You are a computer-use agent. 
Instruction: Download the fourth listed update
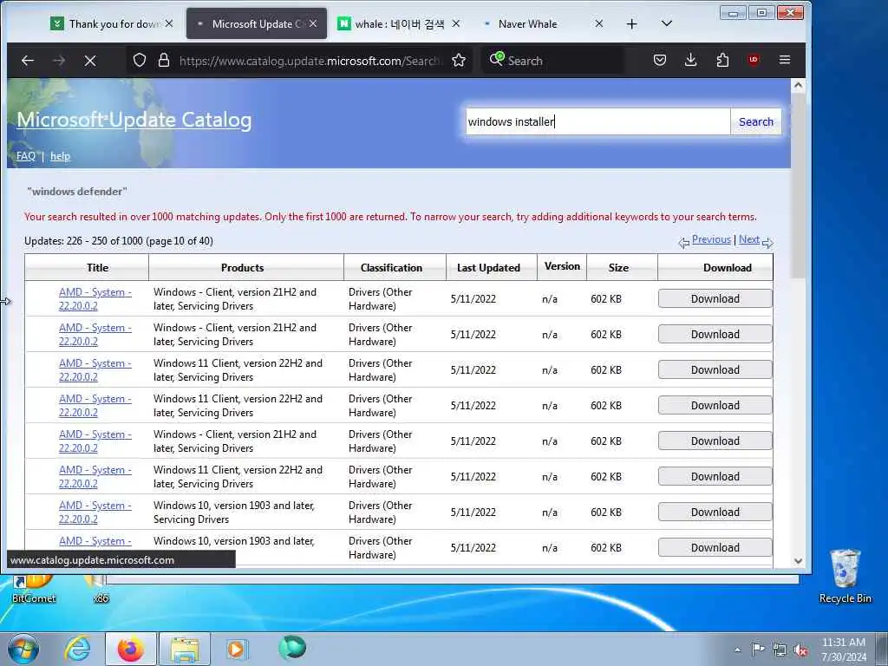pos(715,406)
